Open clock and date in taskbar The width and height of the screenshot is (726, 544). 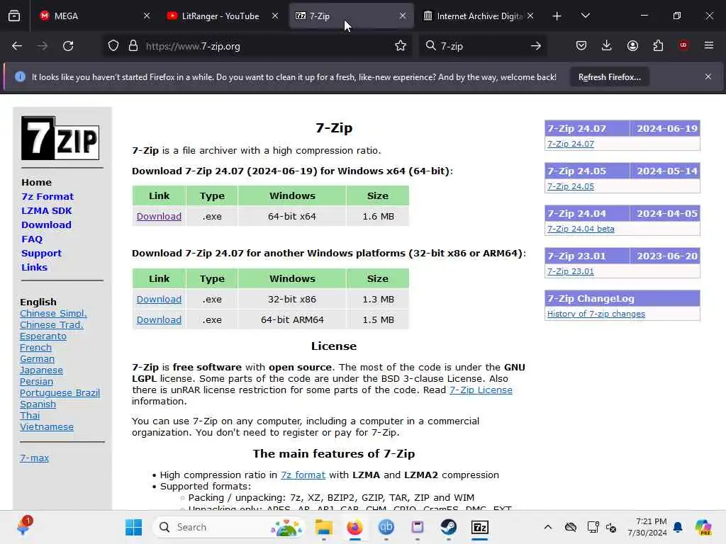click(x=647, y=527)
